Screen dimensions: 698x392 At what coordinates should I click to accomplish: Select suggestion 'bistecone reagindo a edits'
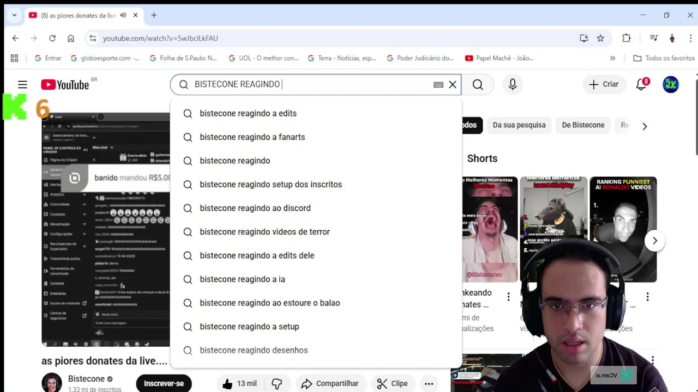pos(316,113)
